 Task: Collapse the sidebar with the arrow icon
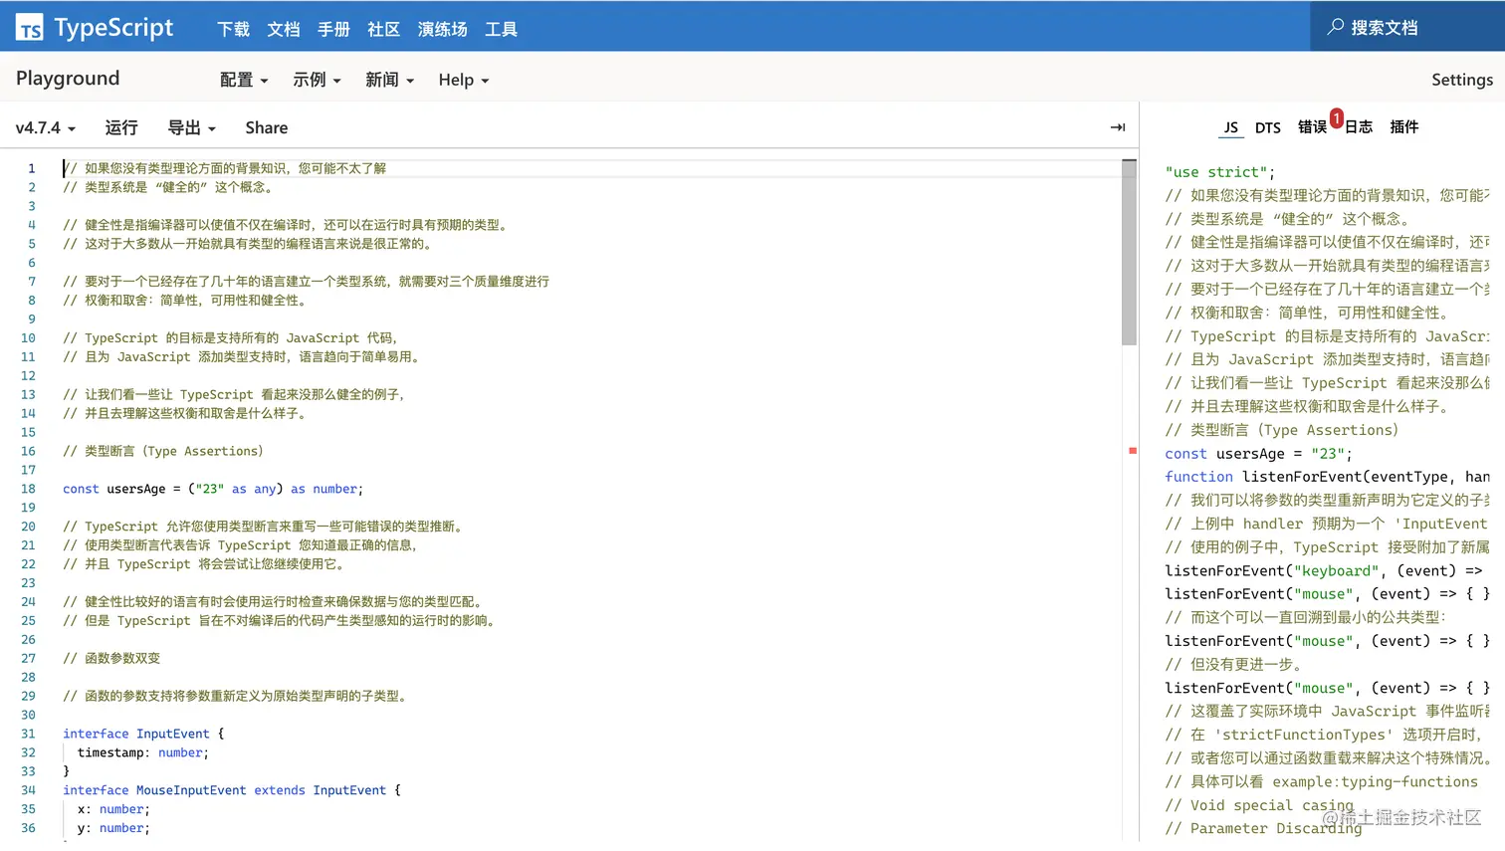coord(1118,127)
